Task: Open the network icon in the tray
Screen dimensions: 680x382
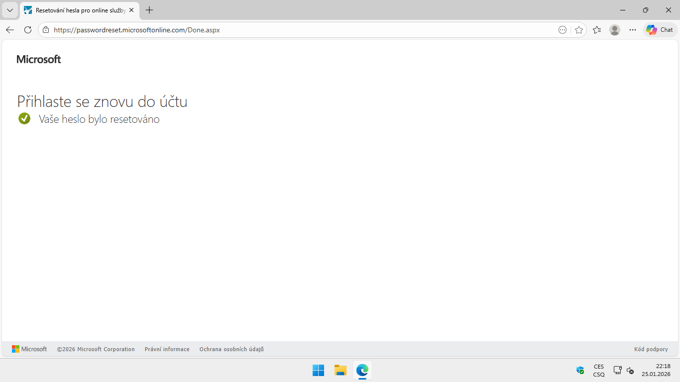Action: 617,370
